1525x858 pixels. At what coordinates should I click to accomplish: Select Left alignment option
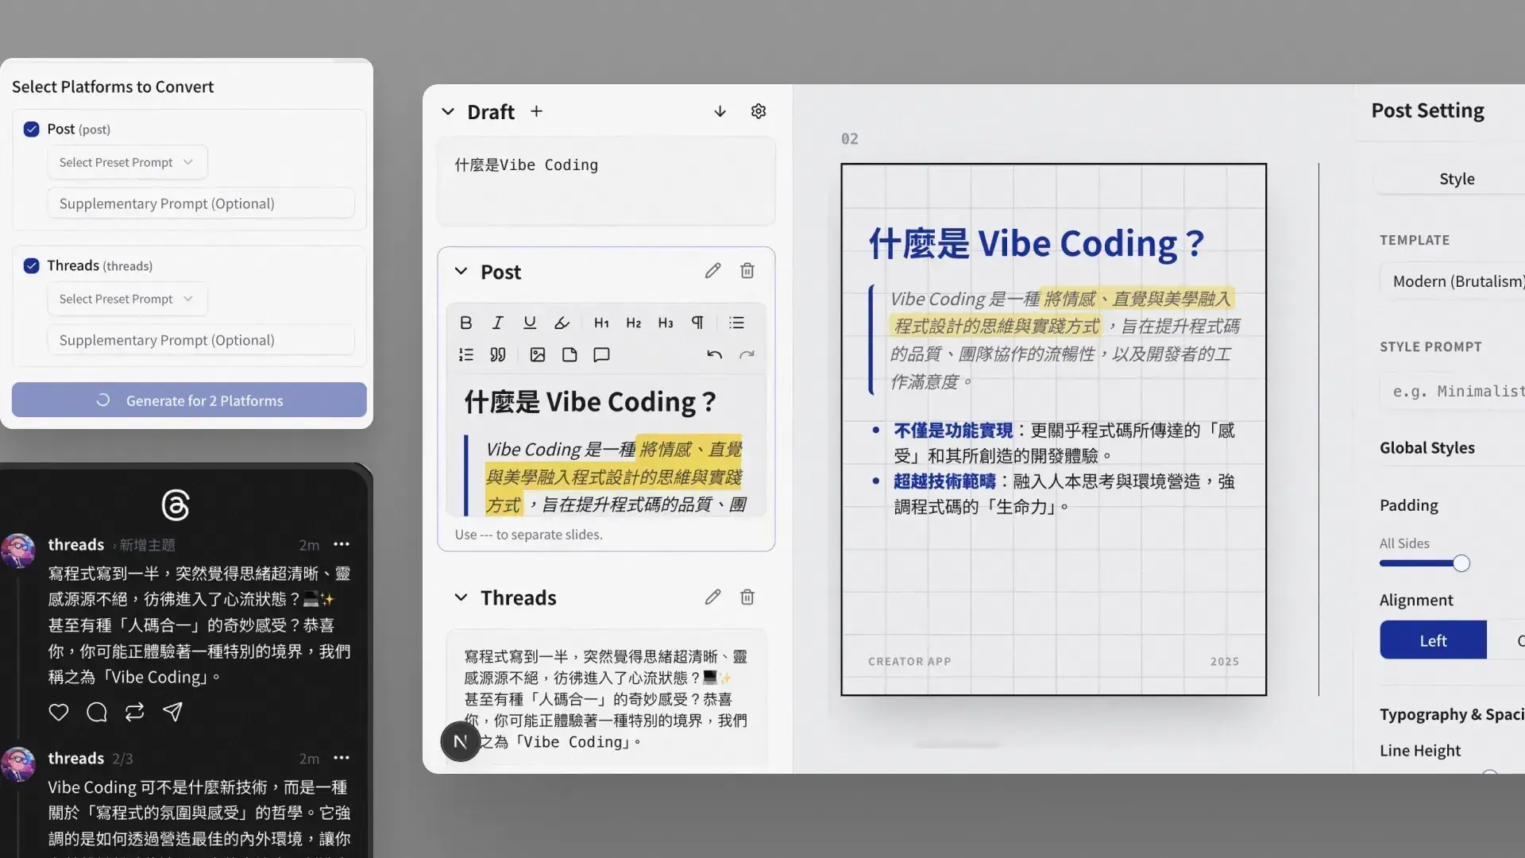[x=1433, y=640]
